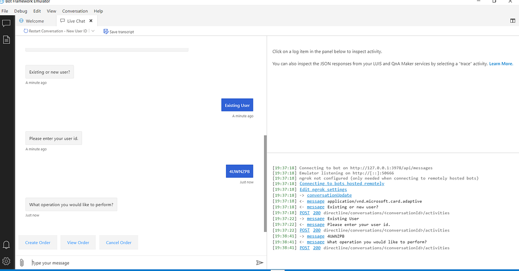Select the 'Existing or new user?' chat bubble
Viewport: 519px width, 271px height.
coord(50,72)
